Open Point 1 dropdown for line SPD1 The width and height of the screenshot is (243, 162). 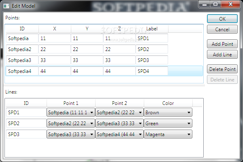[71, 113]
